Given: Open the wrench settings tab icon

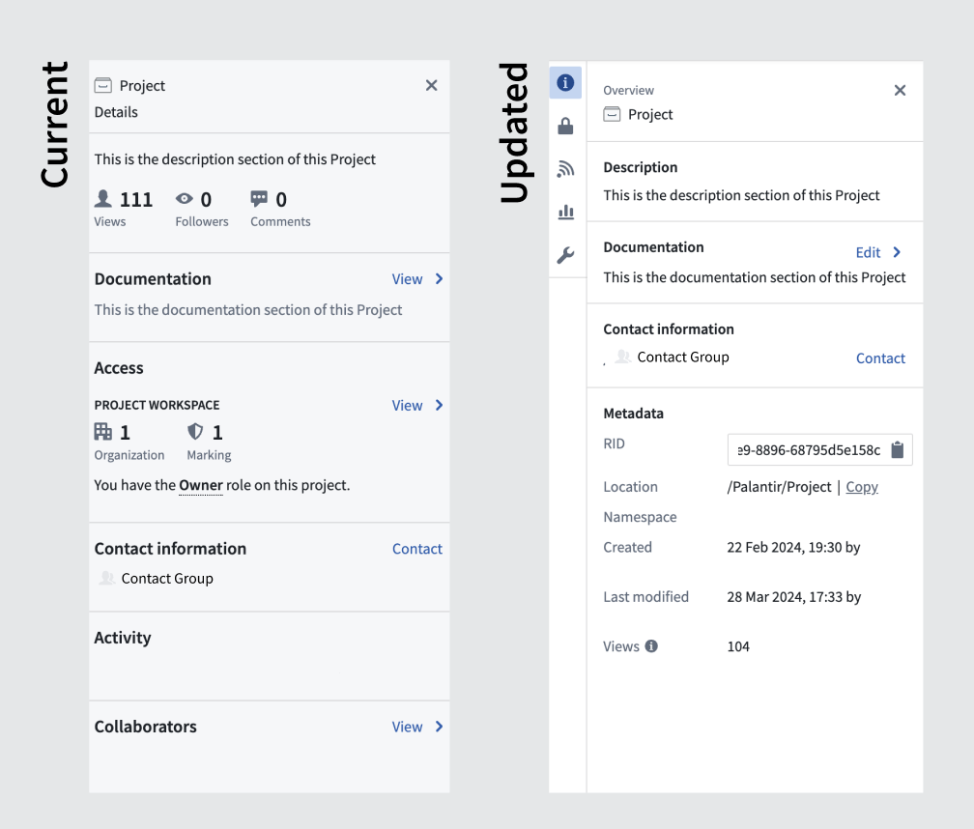Looking at the screenshot, I should pyautogui.click(x=565, y=255).
